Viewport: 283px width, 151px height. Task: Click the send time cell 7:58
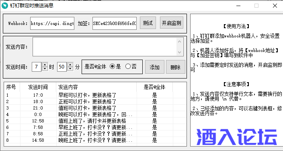(x=38, y=127)
